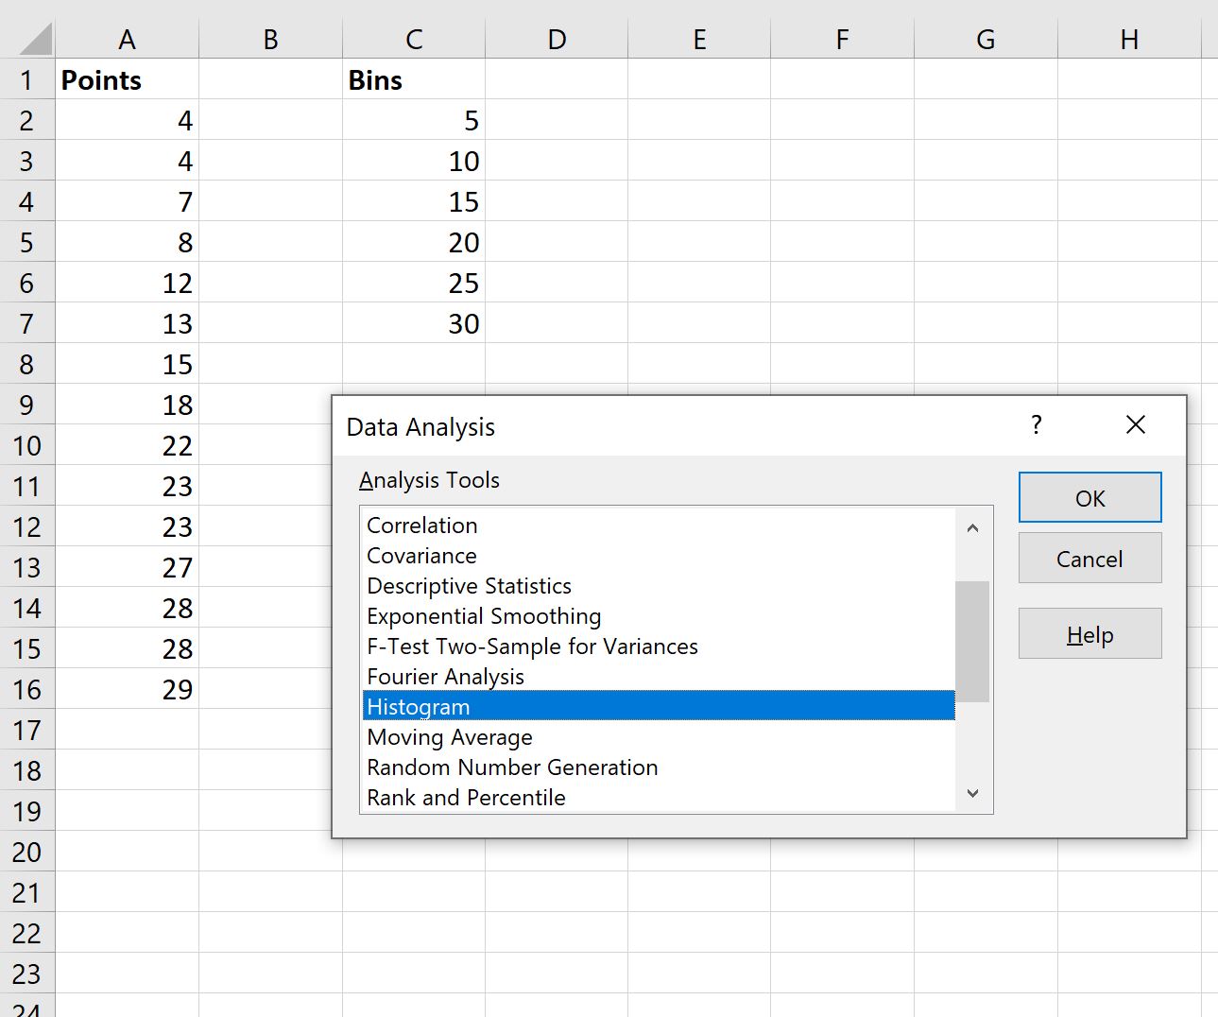
Task: Close the Data Analysis dialog with X
Action: click(1136, 424)
